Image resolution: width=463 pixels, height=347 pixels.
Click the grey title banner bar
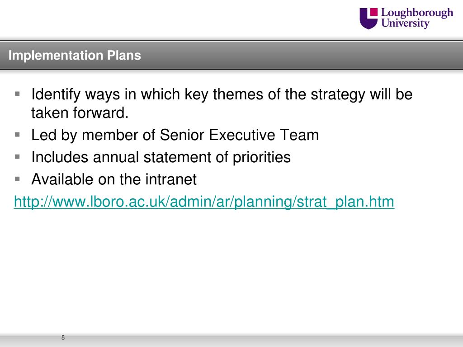tap(231, 55)
